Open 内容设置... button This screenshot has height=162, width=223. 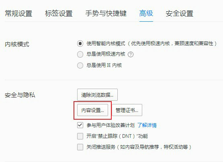(x=92, y=110)
